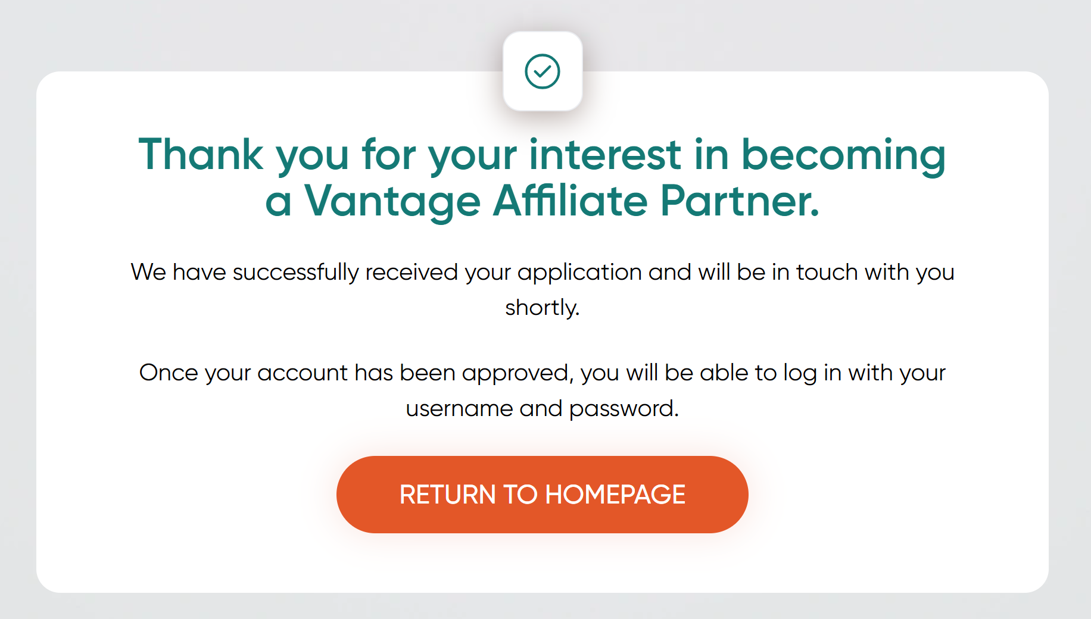Viewport: 1091px width, 619px height.
Task: Click the word "Partner." in the heading
Action: pos(740,201)
